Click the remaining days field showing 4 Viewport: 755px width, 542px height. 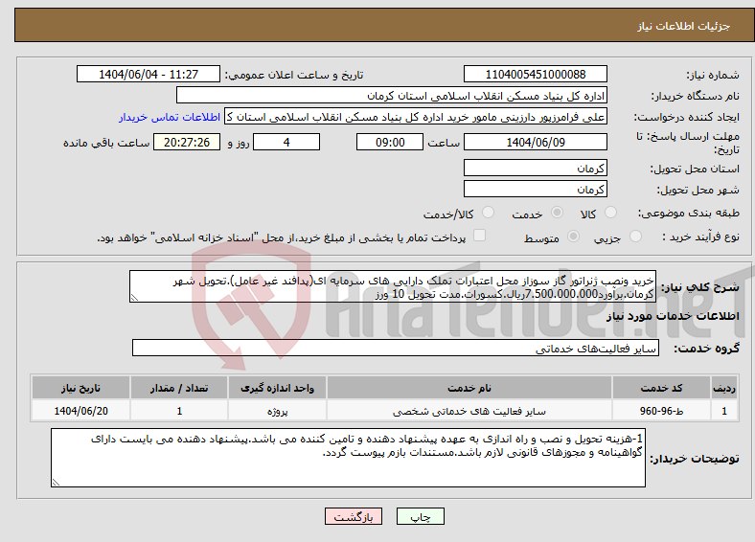286,142
